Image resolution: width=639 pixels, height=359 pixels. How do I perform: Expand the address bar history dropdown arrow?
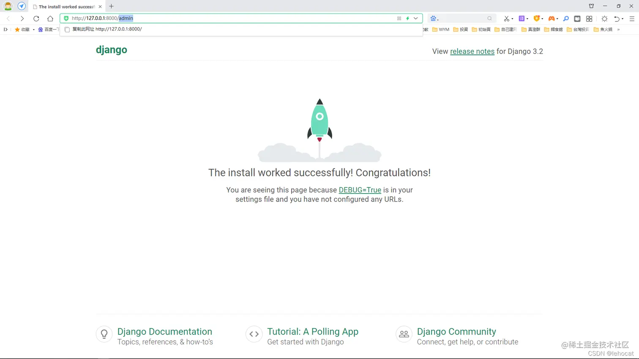[416, 19]
